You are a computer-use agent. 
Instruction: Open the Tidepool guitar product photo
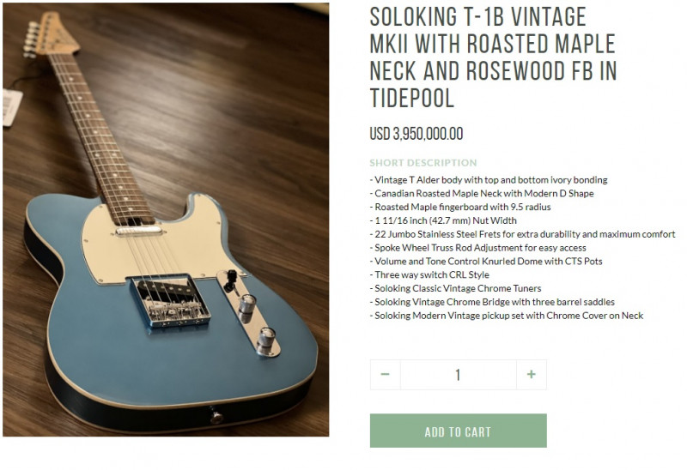tap(166, 220)
